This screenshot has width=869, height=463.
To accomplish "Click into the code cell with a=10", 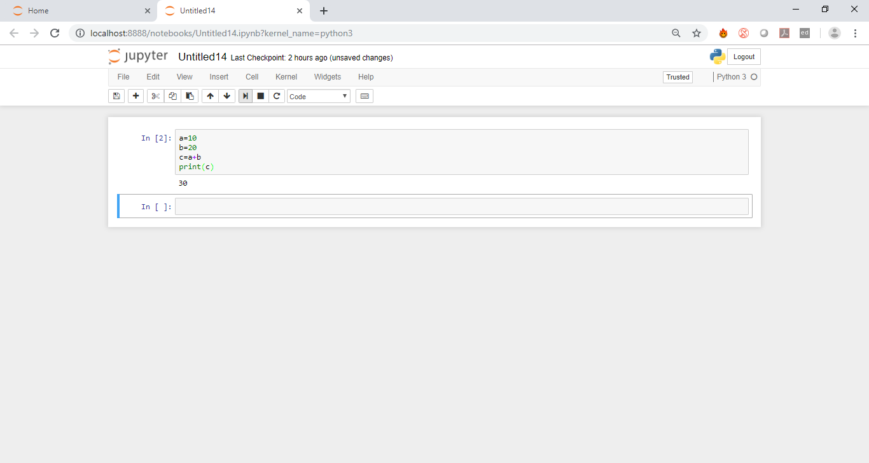I will coord(461,152).
